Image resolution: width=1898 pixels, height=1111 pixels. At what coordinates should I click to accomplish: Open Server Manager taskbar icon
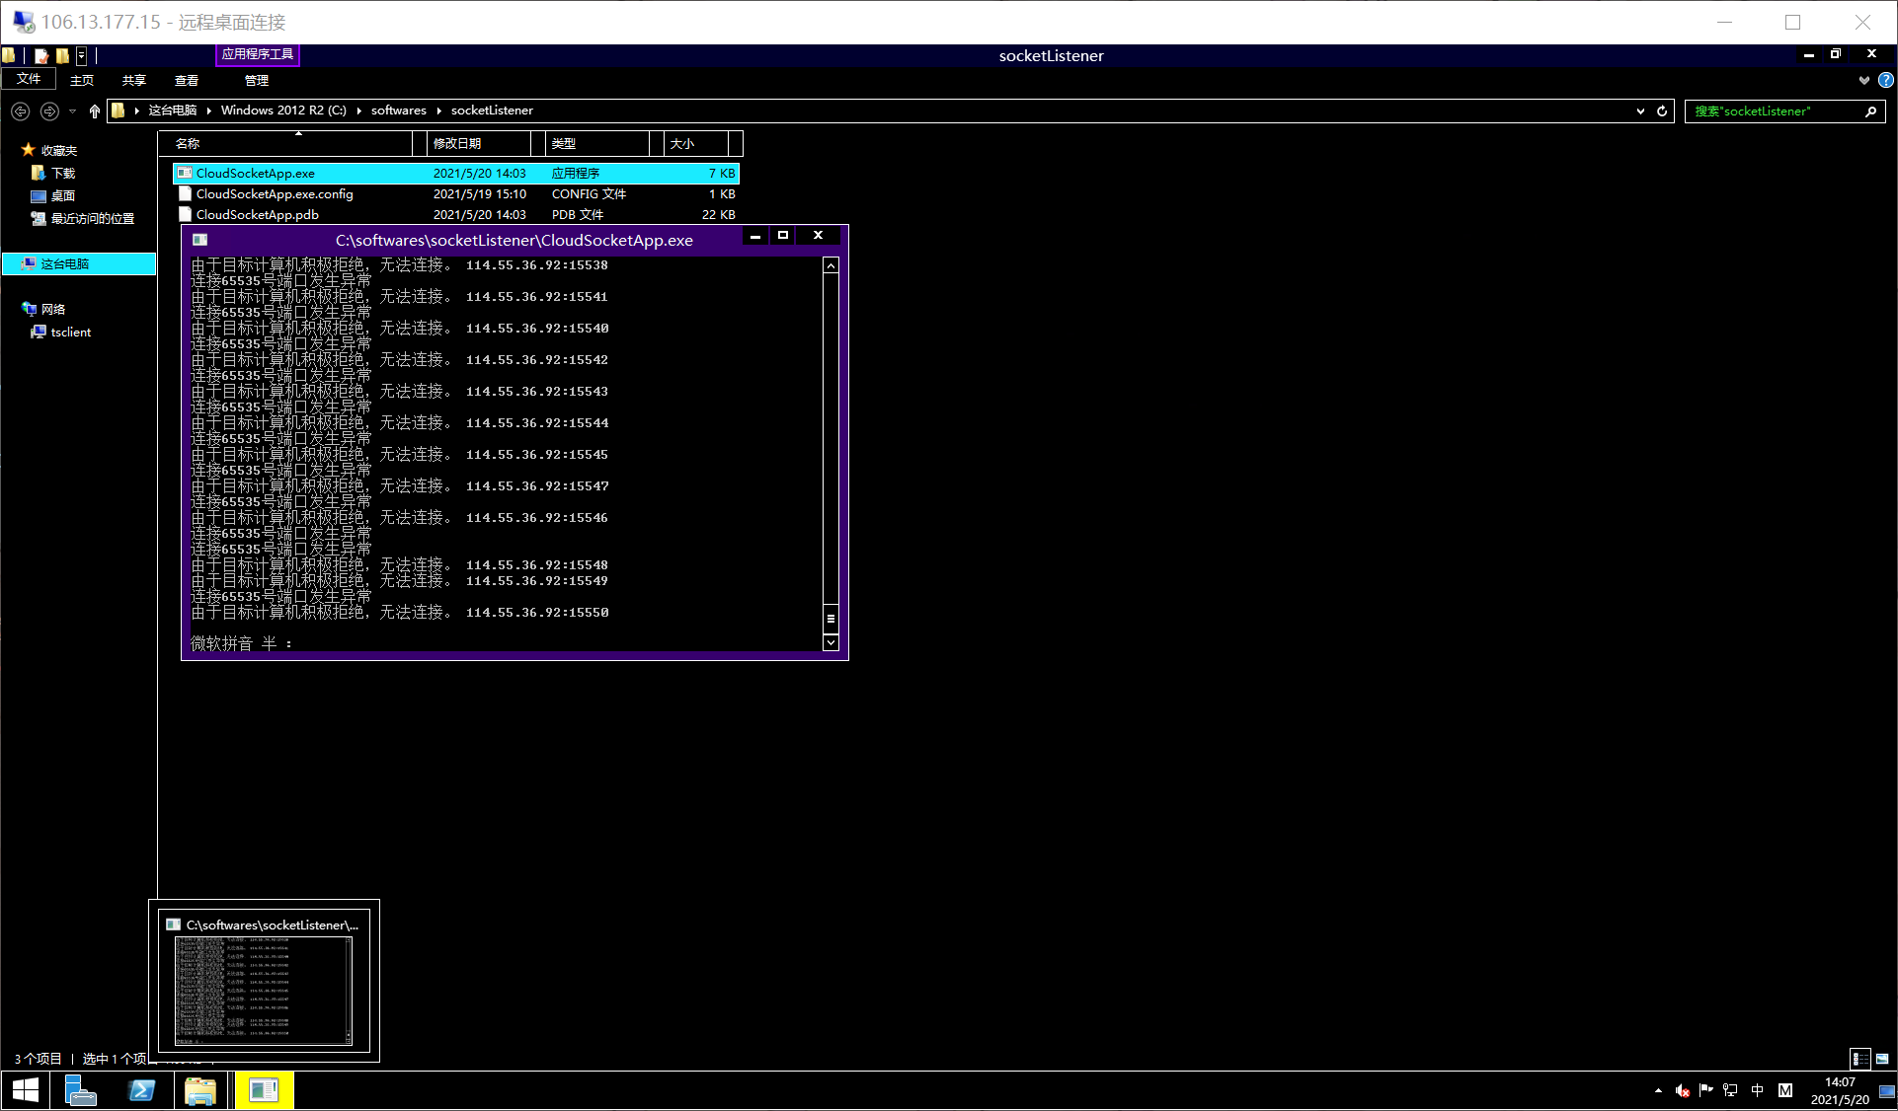tap(80, 1090)
